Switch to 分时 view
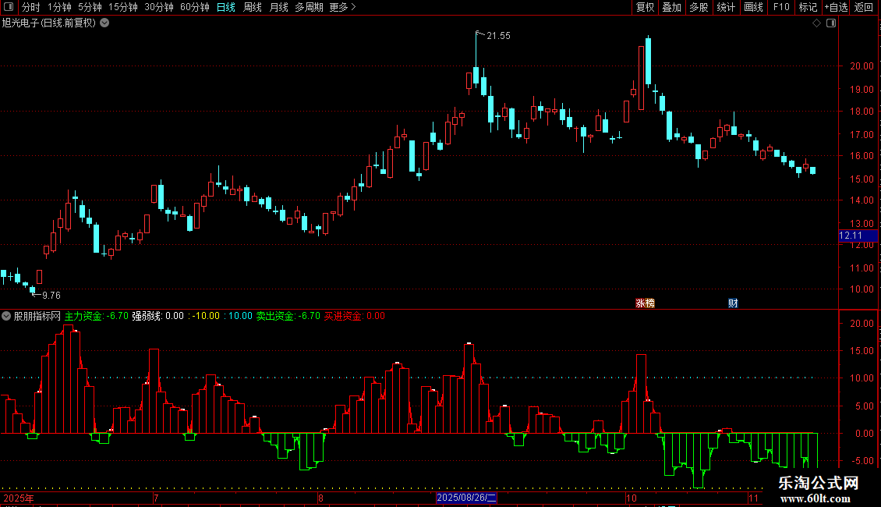881x507 pixels. (x=31, y=7)
